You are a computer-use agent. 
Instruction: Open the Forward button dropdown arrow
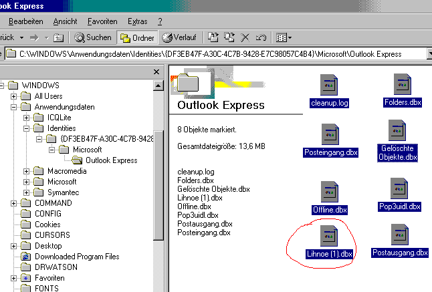47,37
